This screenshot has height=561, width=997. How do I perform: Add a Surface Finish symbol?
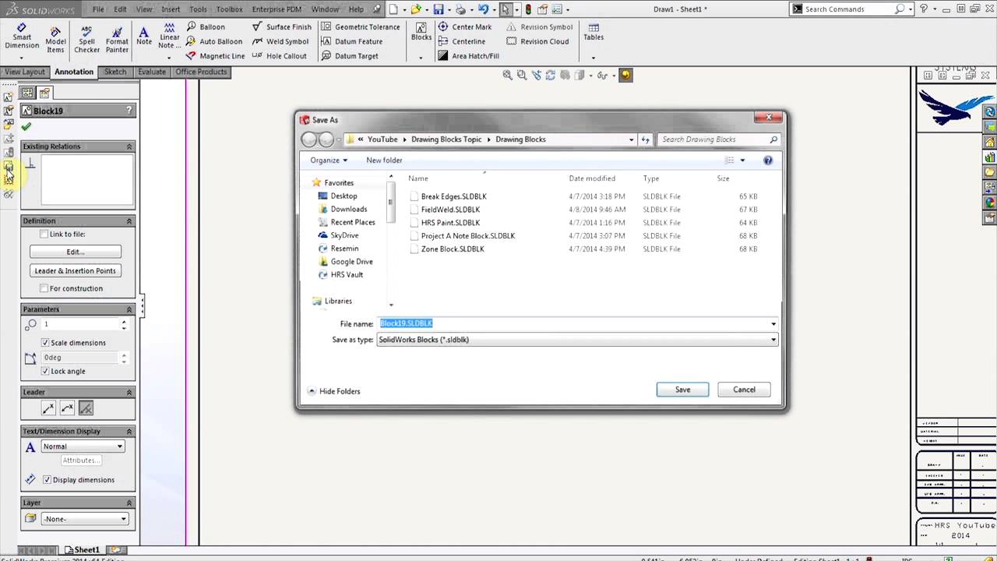tap(282, 26)
